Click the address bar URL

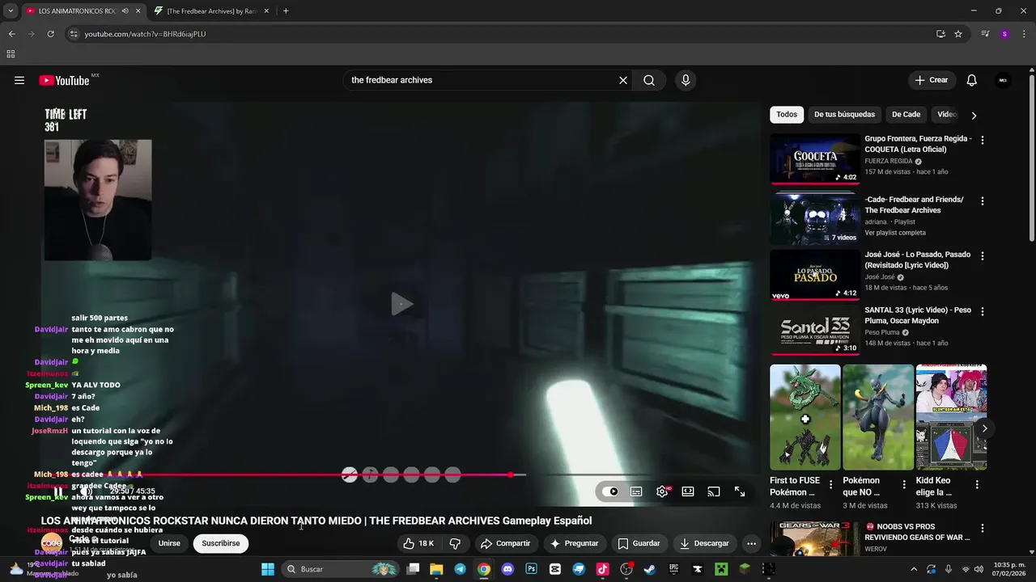(146, 34)
